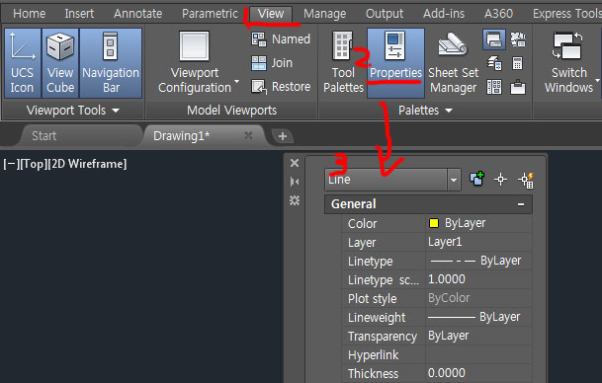Click the Select Objects crosshair icon
The image size is (602, 383).
point(500,179)
